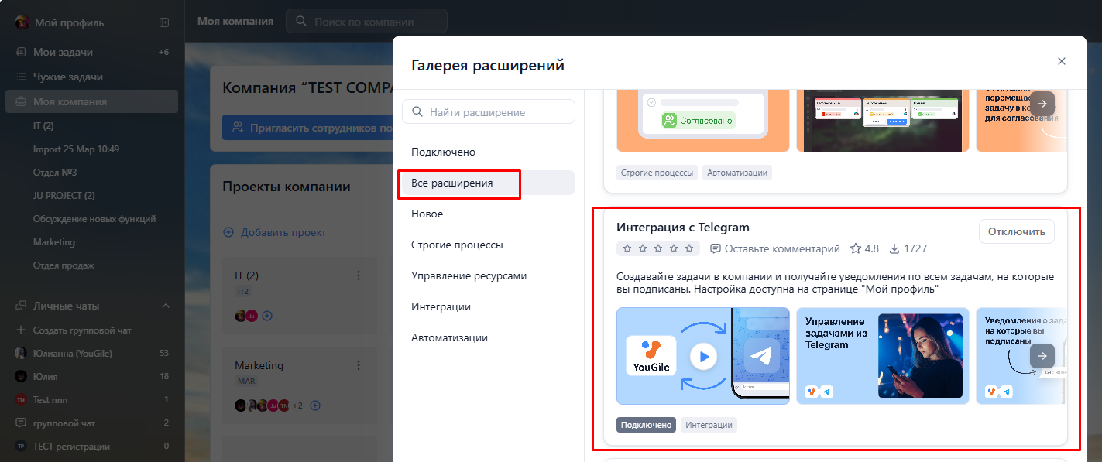This screenshot has height=462, width=1102.
Task: Click the 1727 downloads icon
Action: tap(894, 248)
